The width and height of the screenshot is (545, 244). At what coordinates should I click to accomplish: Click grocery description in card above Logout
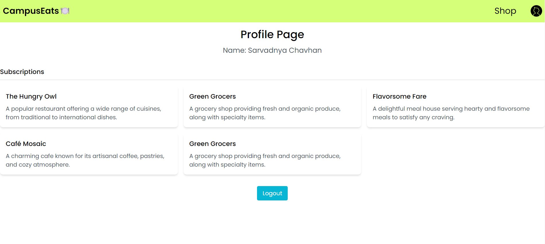click(x=264, y=160)
